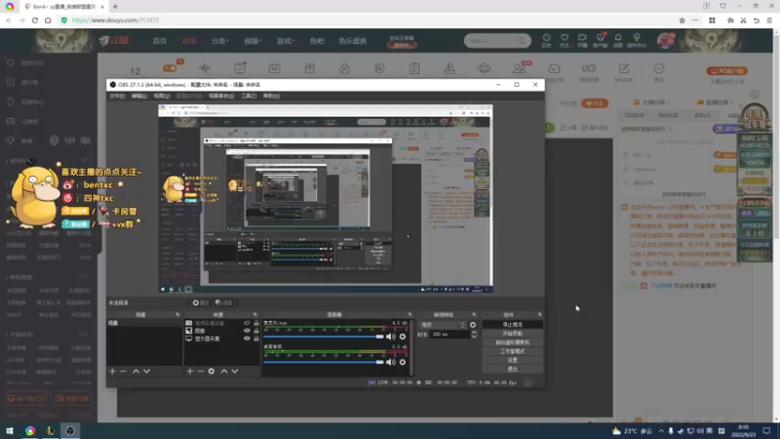Screen dimensions: 780x439
Task: Toggle lock of 图像 source
Action: [256, 331]
